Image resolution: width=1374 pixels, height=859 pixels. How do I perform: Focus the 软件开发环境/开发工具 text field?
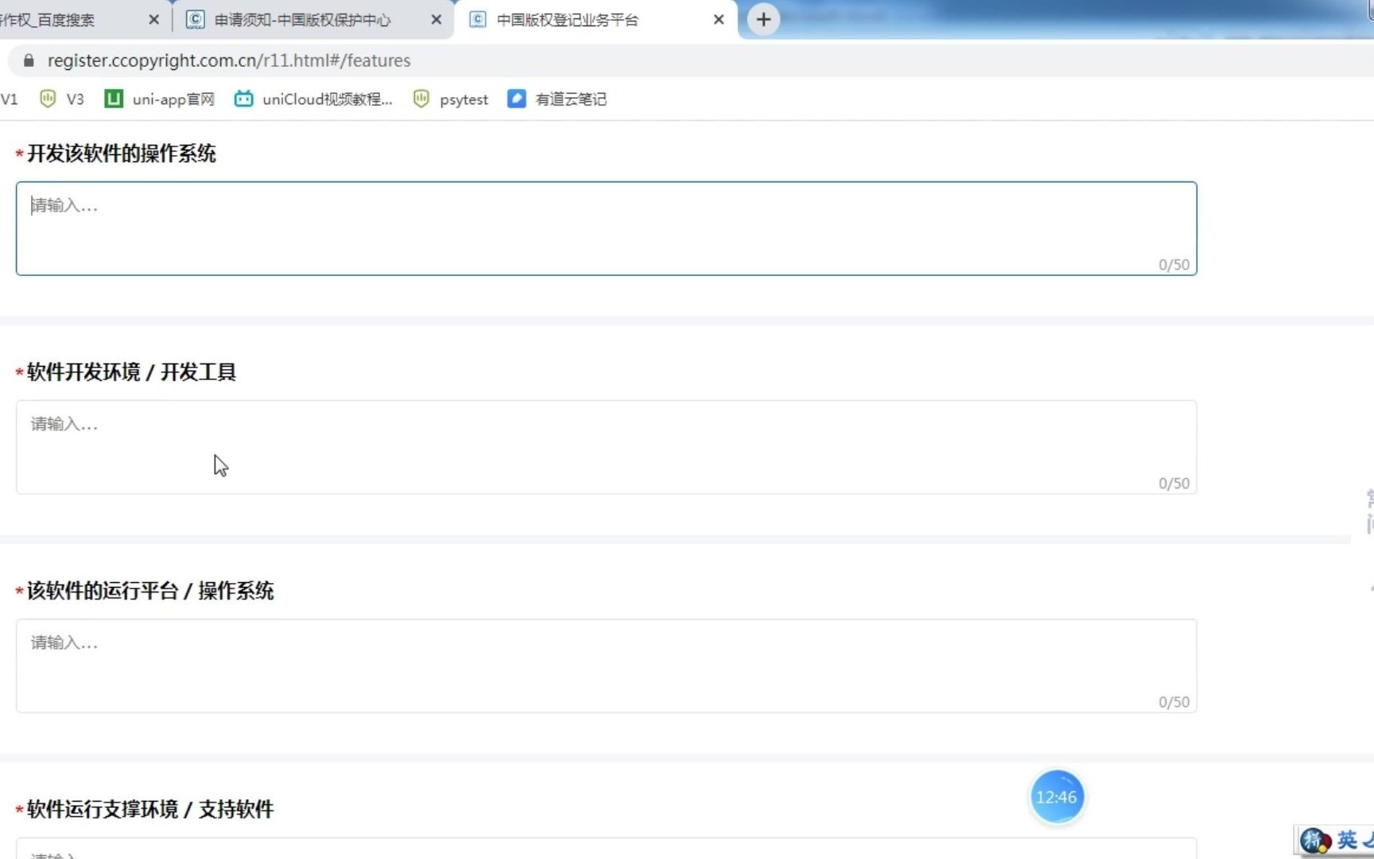coord(606,447)
